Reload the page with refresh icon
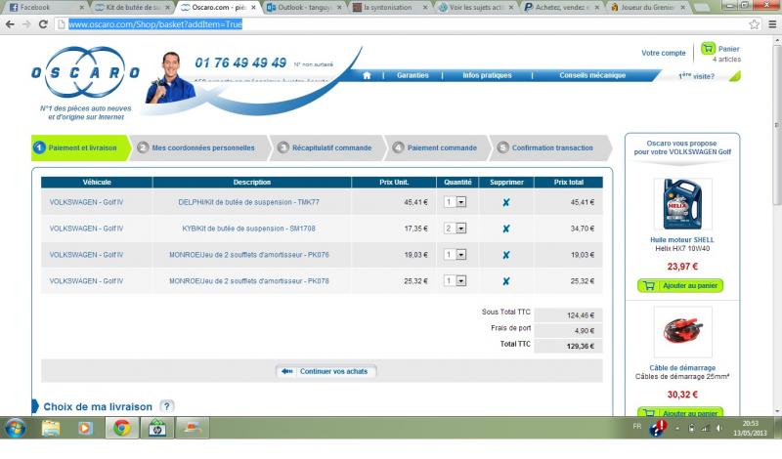The width and height of the screenshot is (782, 459). (43, 23)
